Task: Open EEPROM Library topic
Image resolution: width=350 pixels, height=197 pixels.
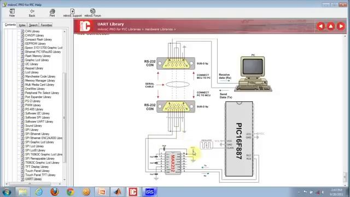Action: click(35, 44)
